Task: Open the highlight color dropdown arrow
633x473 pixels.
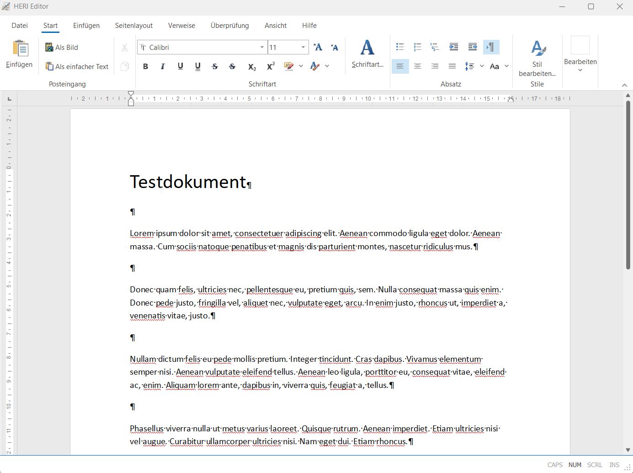Action: pos(301,66)
